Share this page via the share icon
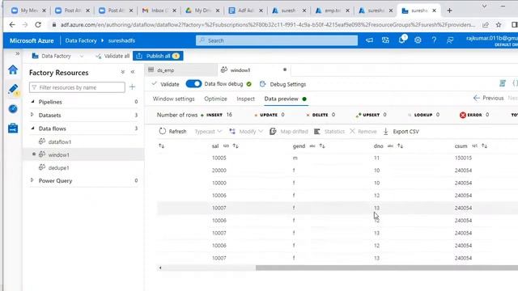518x291 pixels. [486, 25]
